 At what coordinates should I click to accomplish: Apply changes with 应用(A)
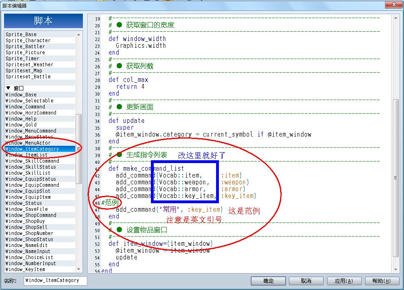point(344,281)
